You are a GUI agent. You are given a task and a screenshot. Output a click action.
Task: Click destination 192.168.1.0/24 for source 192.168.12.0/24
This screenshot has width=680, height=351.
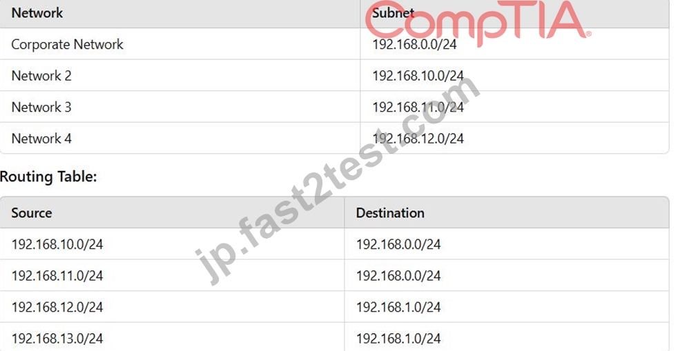tap(398, 308)
